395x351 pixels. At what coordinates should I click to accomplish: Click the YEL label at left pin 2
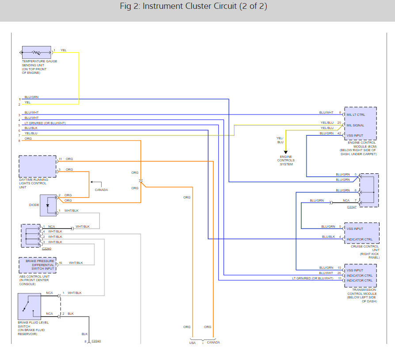click(x=27, y=102)
